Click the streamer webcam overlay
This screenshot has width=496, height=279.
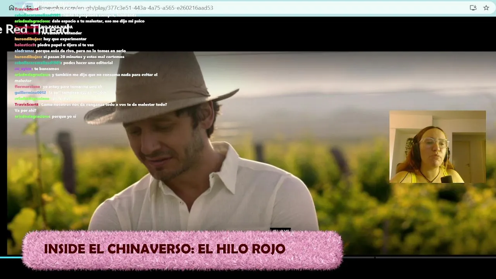click(437, 146)
